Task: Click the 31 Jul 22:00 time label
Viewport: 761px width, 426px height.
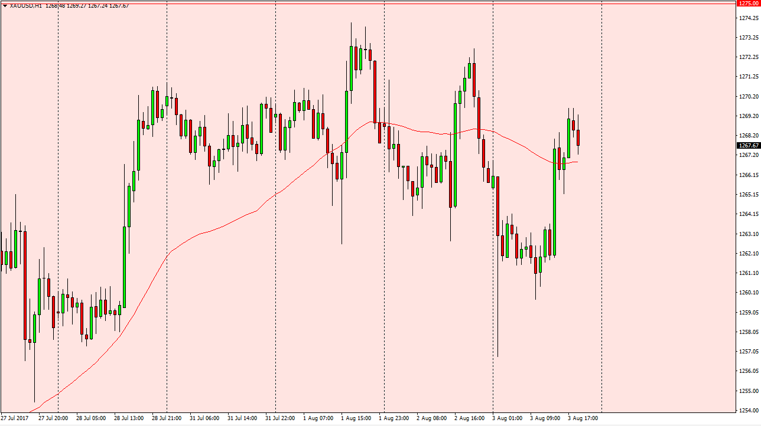Action: click(x=280, y=418)
